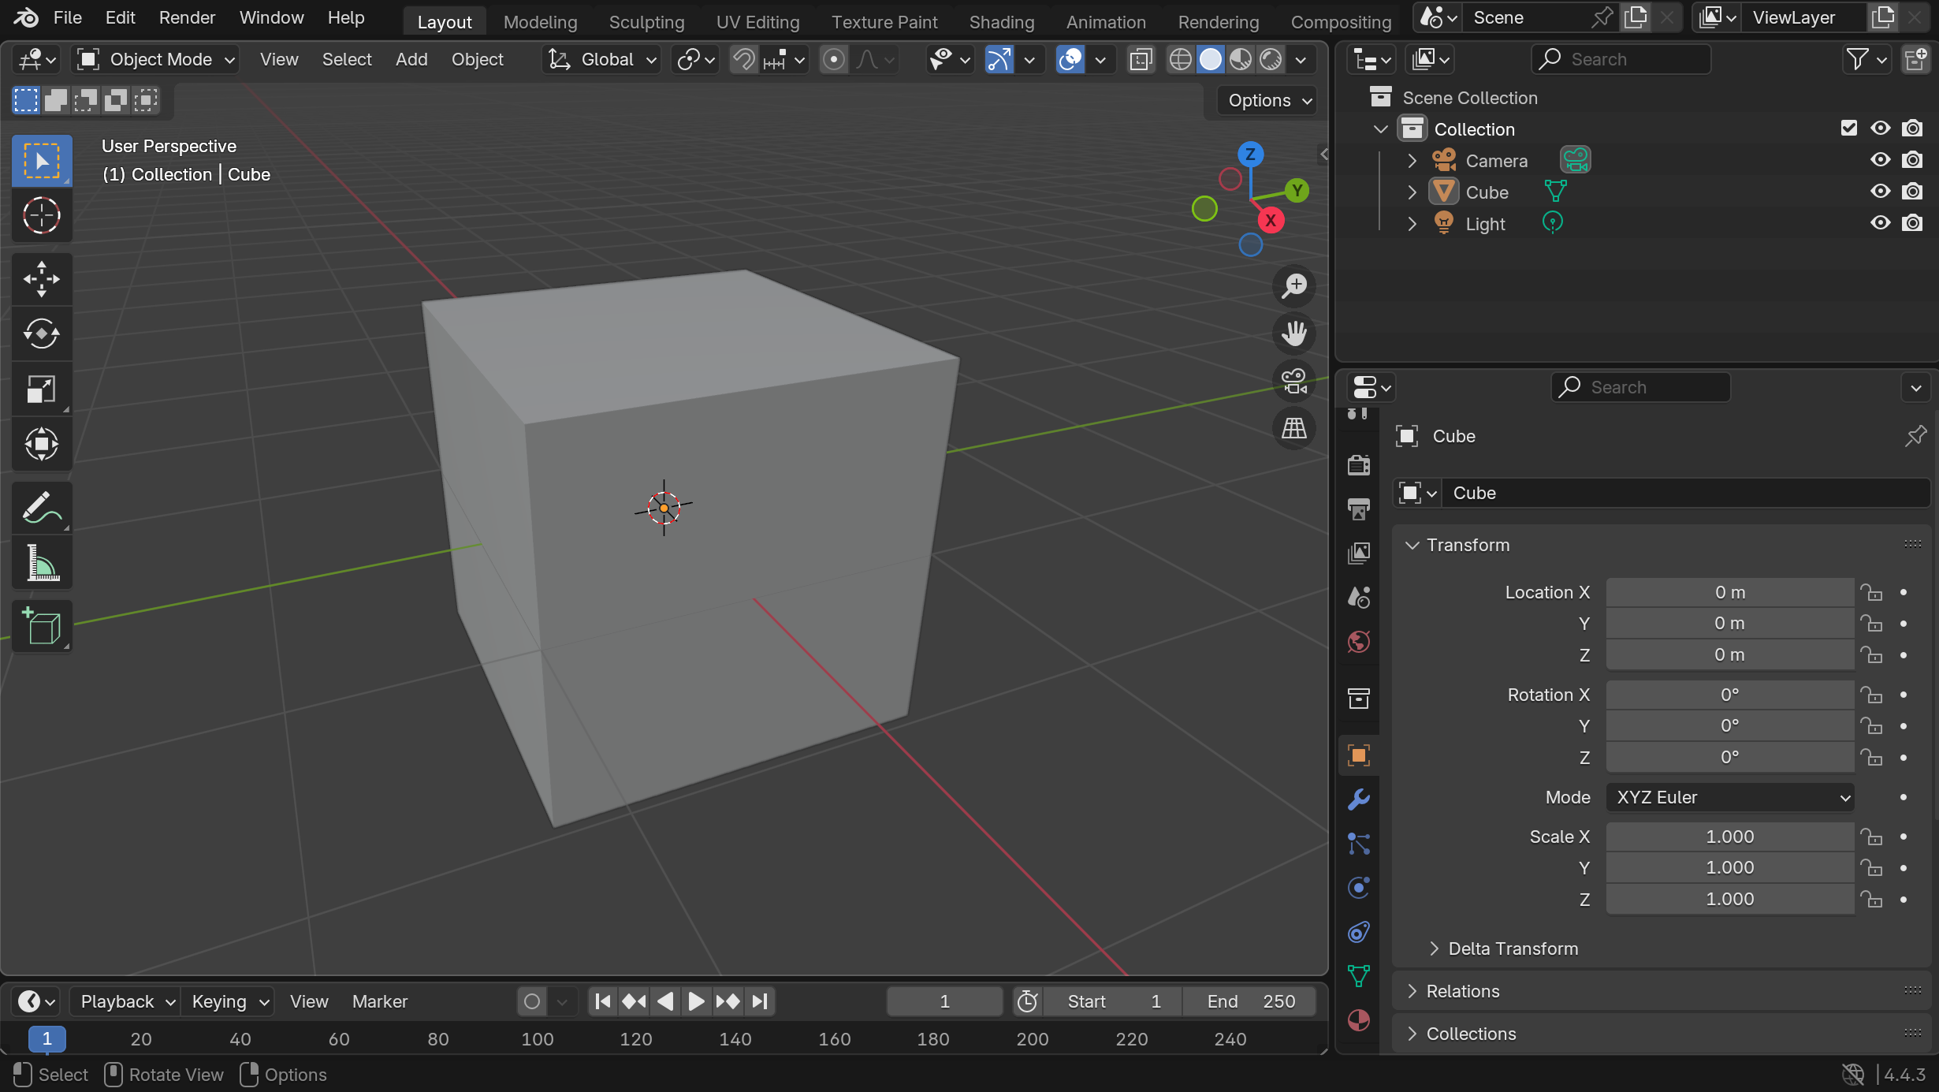Select the Rotate tool
Image resolution: width=1939 pixels, height=1092 pixels.
41,334
